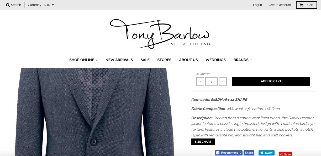The height and width of the screenshot is (156, 321).
Task: Open the Sale menu item
Action: tap(145, 60)
